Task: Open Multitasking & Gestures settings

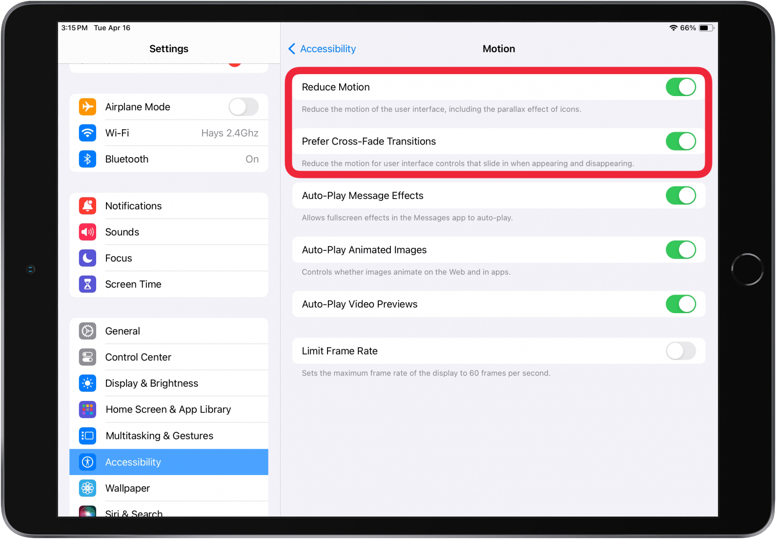Action: tap(168, 436)
